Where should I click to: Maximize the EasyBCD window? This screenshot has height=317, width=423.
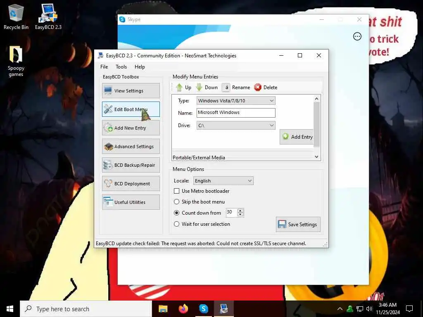pos(300,55)
